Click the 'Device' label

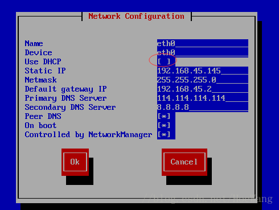38,52
